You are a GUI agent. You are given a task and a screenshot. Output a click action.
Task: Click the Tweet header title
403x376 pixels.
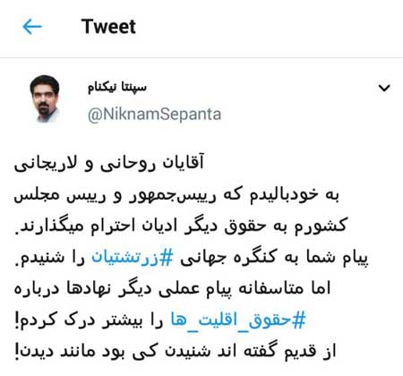[108, 26]
